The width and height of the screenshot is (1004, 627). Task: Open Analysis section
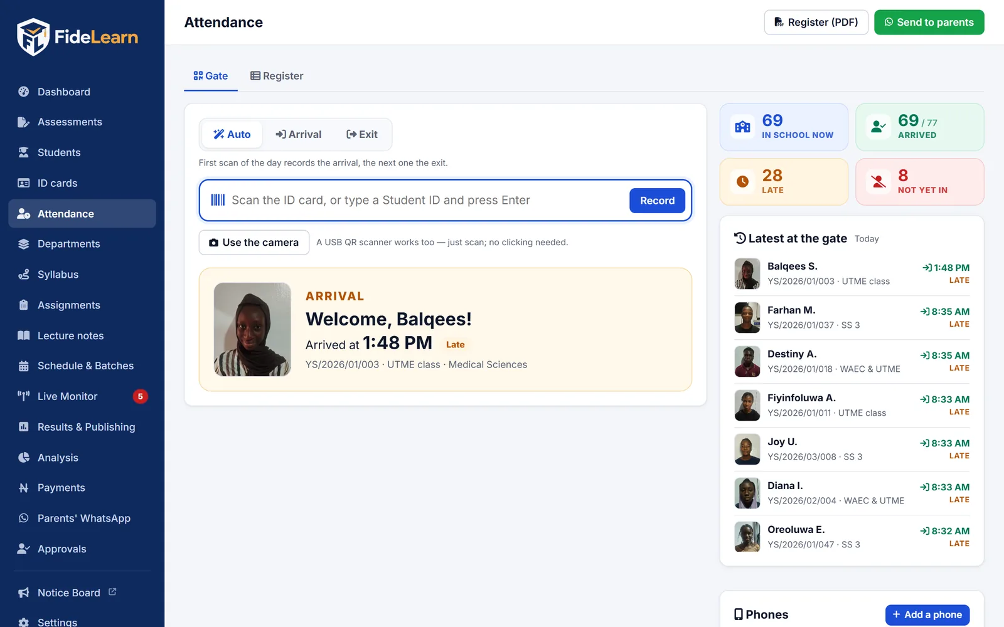coord(82,458)
